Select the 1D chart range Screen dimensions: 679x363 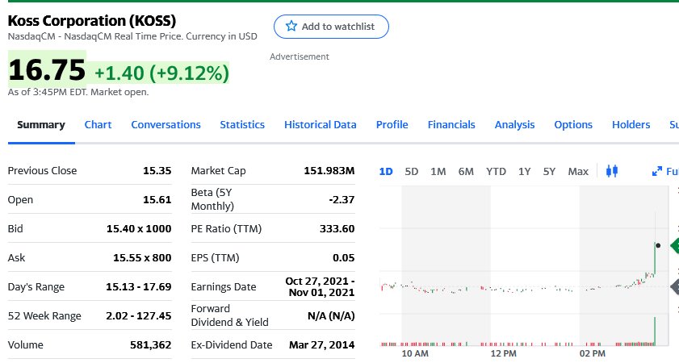386,172
